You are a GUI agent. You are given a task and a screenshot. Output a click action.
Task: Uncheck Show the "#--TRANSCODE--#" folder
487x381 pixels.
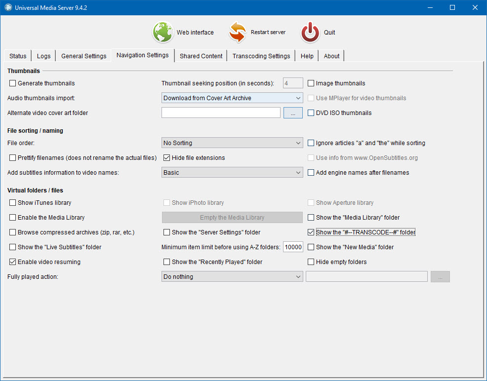[311, 232]
